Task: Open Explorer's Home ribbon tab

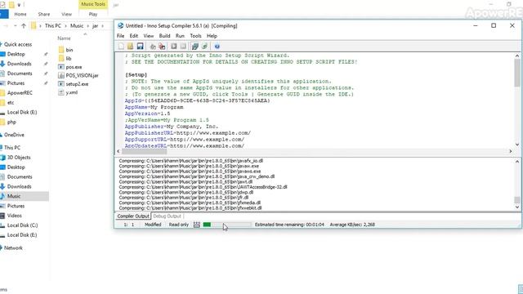Action: 20,15
